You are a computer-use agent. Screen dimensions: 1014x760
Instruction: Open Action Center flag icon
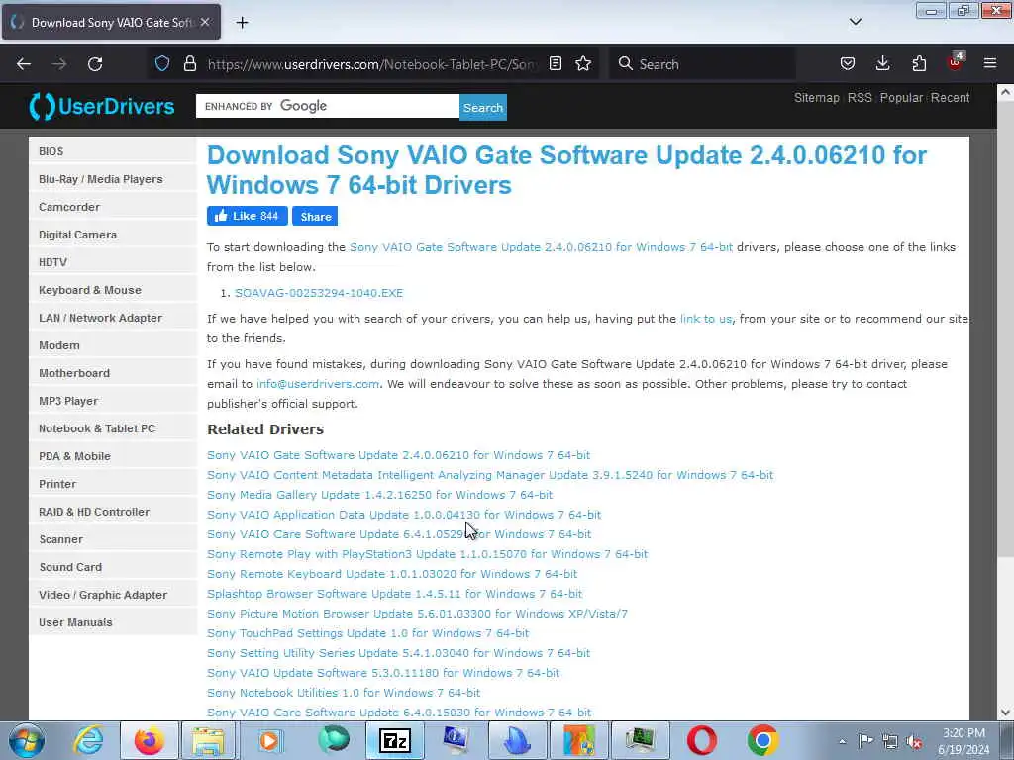(x=865, y=740)
